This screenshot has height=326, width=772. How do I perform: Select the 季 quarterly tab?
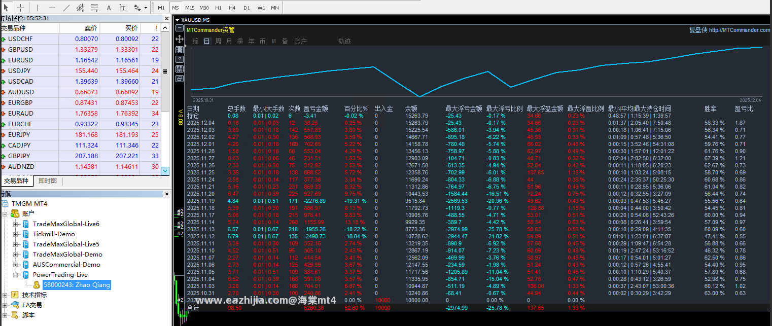pyautogui.click(x=240, y=41)
